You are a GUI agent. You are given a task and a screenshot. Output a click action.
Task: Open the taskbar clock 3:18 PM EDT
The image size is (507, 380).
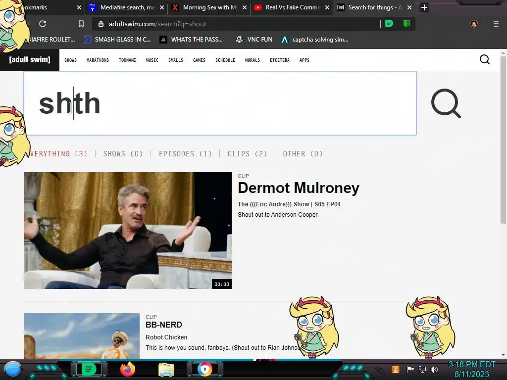pos(472,369)
